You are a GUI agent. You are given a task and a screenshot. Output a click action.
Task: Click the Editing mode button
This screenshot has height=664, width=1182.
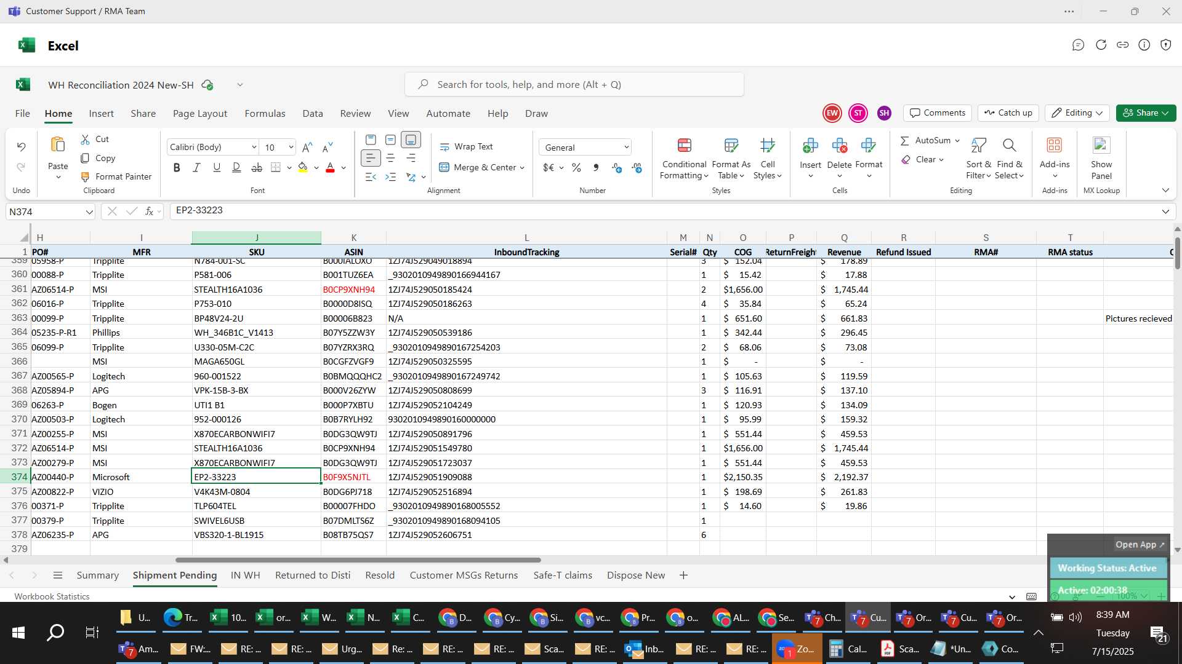coord(1077,113)
